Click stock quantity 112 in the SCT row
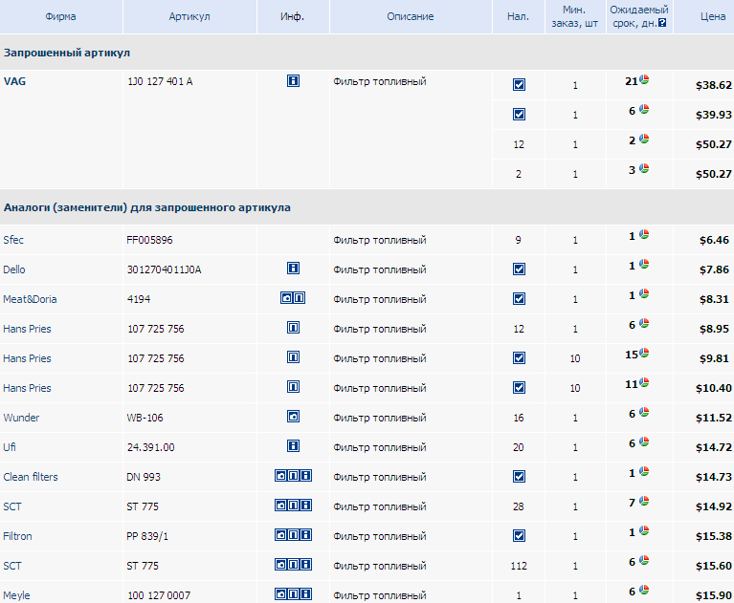 click(x=519, y=566)
